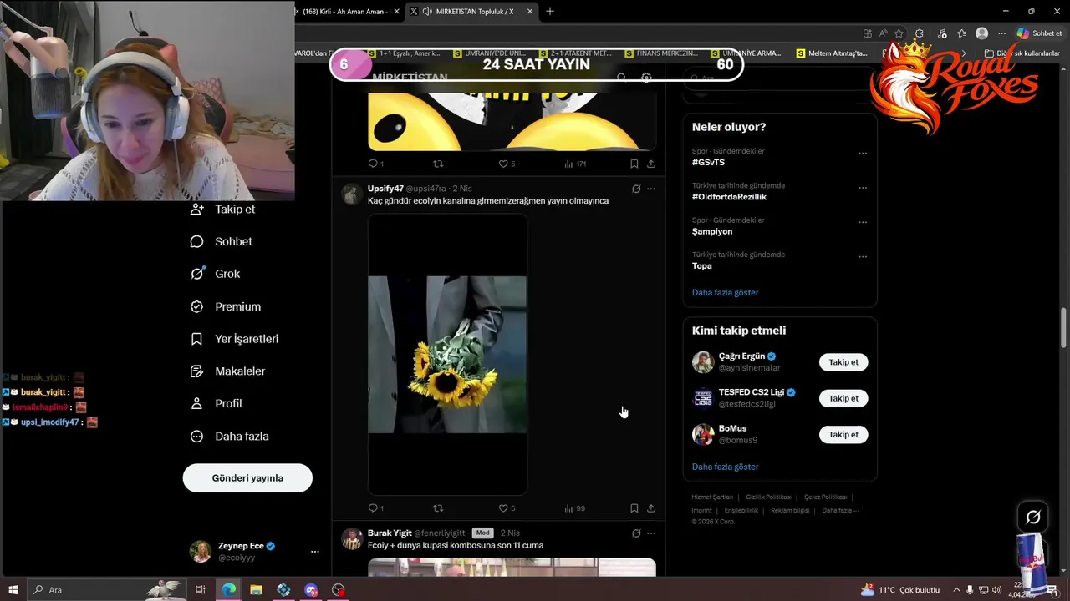
Task: Click the Sohbet speech bubble icon
Action: (x=197, y=241)
